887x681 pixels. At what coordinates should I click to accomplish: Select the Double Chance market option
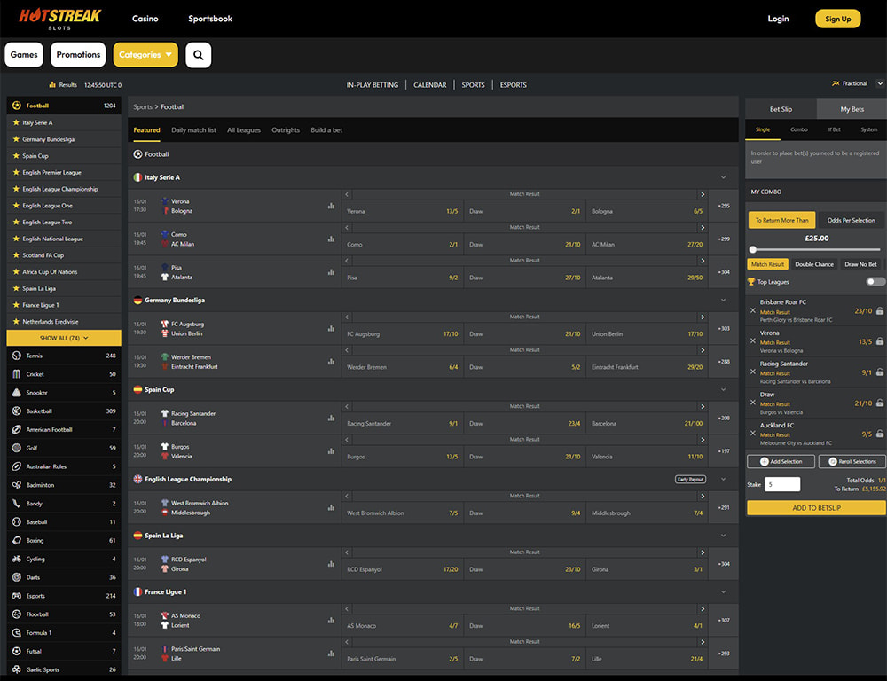click(x=813, y=264)
